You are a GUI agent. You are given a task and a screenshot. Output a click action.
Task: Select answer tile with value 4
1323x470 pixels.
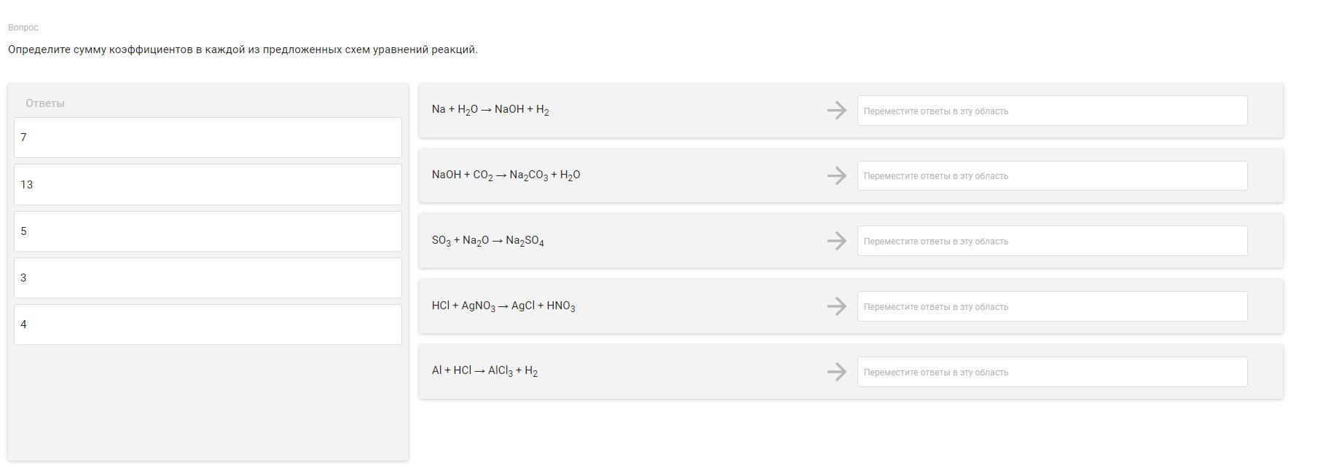tap(208, 324)
